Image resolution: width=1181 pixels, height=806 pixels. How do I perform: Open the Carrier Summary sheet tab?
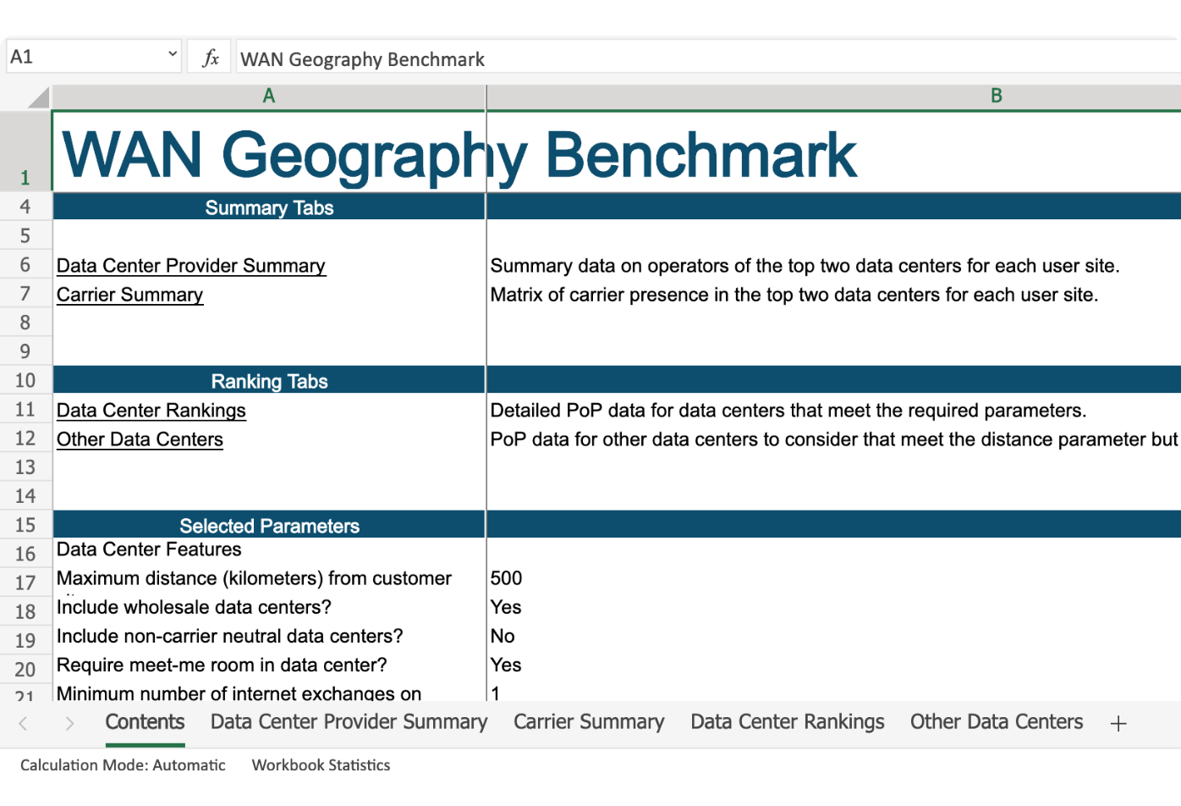pos(588,722)
